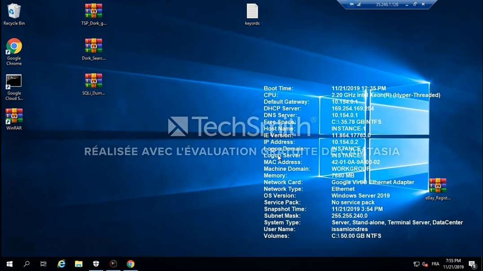
Task: Open taskbar search magnifier
Action: (x=26, y=264)
